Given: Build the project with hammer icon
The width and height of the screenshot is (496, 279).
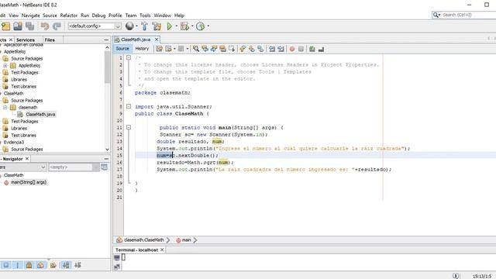Looking at the screenshot, I should point(145,26).
